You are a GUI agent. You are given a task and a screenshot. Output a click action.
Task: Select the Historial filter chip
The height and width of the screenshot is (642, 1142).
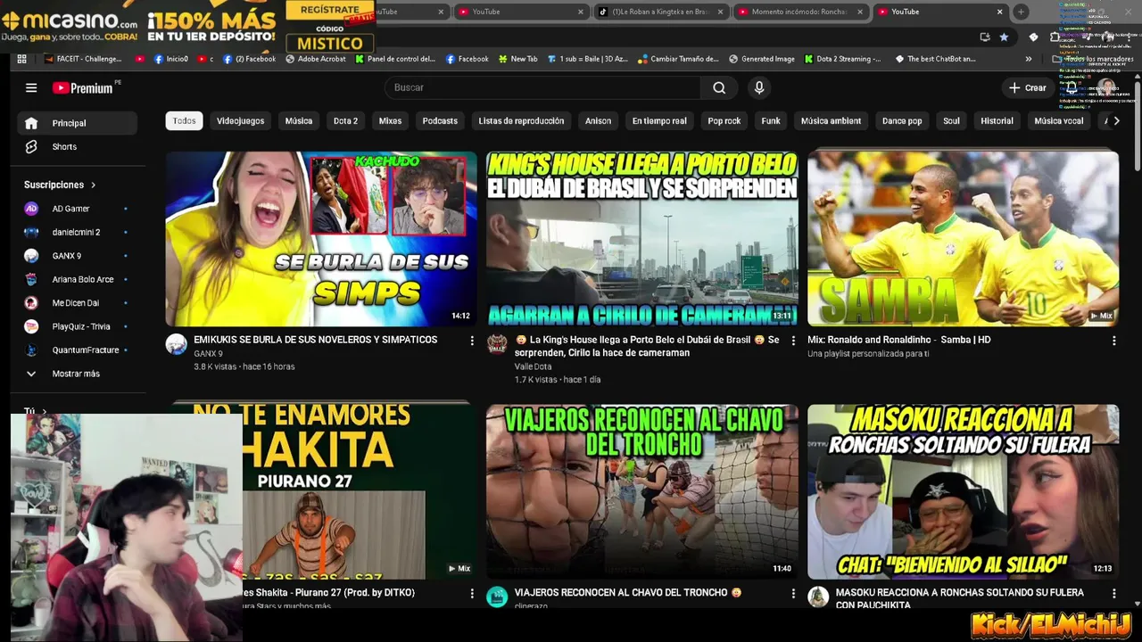997,120
